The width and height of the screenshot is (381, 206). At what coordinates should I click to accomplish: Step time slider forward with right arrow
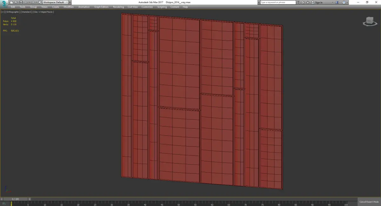(30, 199)
